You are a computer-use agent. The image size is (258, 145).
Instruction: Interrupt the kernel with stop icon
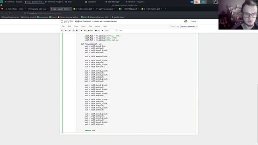pos(96,31)
